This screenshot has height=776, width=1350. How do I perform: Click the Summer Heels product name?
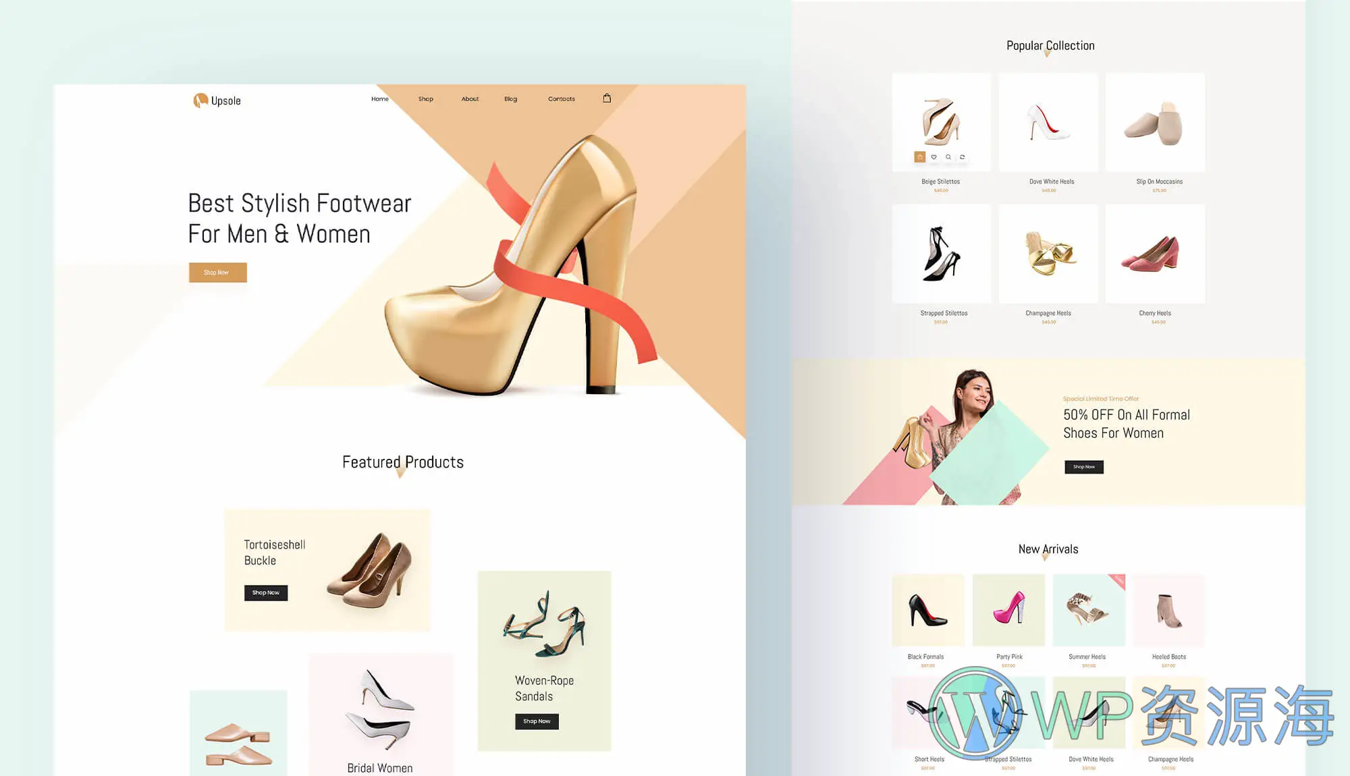click(x=1087, y=657)
